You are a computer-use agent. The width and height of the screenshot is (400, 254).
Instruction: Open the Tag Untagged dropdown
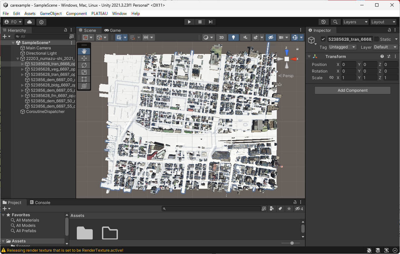coord(342,47)
